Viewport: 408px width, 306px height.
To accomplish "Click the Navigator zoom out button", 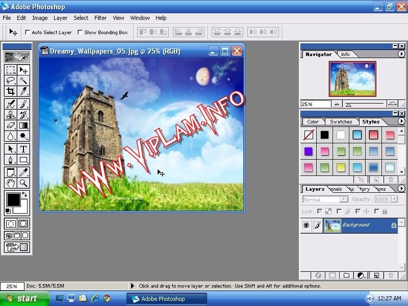I will (337, 104).
